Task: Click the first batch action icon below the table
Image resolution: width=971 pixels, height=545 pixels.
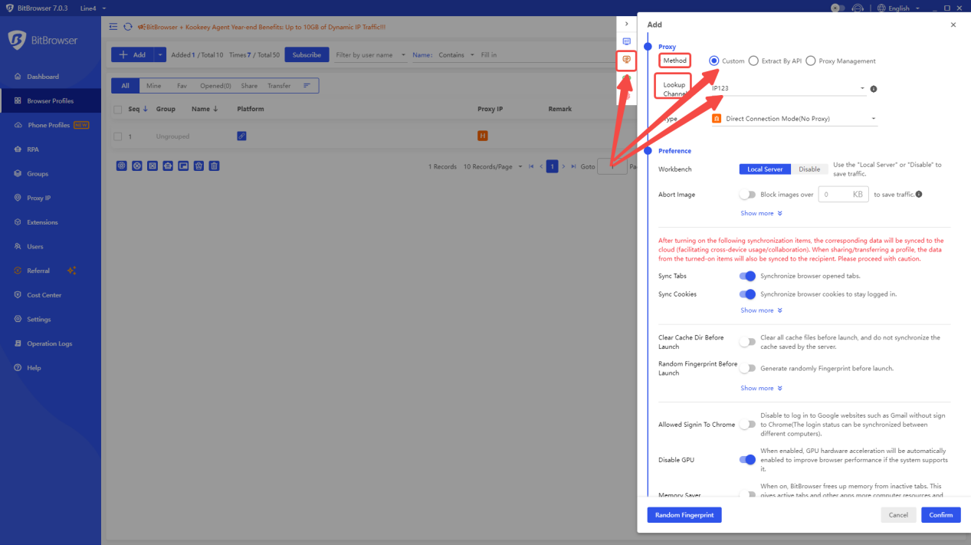Action: click(122, 166)
